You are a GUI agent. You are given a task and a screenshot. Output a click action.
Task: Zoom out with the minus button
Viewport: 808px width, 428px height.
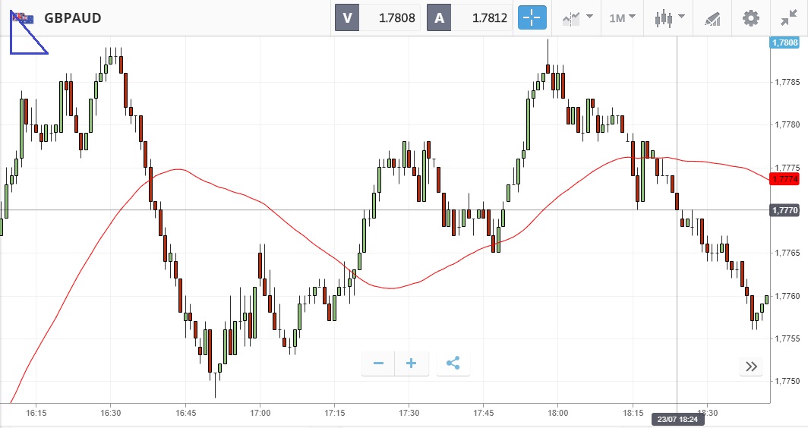(x=378, y=363)
